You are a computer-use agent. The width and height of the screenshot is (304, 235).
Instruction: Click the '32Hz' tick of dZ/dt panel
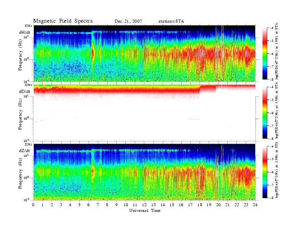tap(28, 144)
